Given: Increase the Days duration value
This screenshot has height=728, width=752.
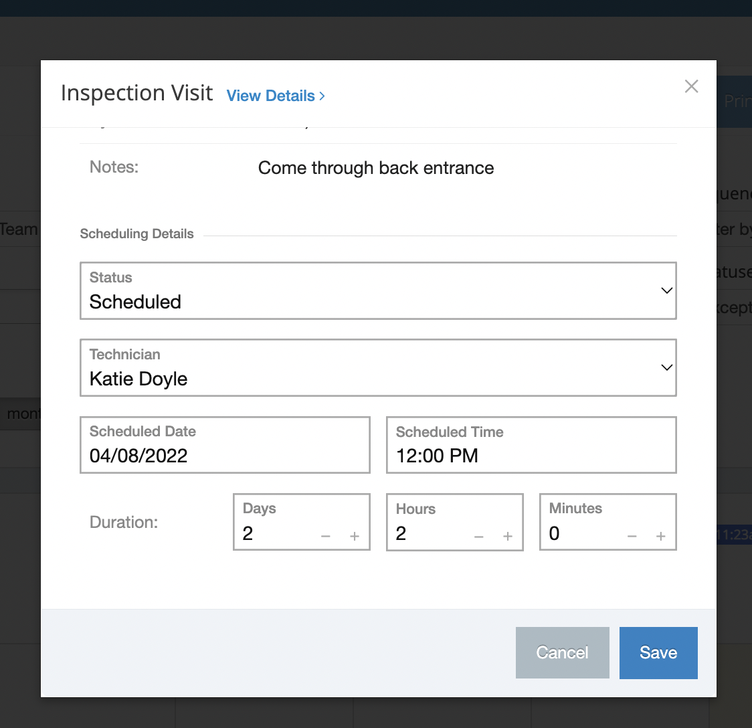Looking at the screenshot, I should 355,536.
